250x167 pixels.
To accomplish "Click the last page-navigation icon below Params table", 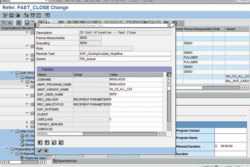I will (x=61, y=142).
